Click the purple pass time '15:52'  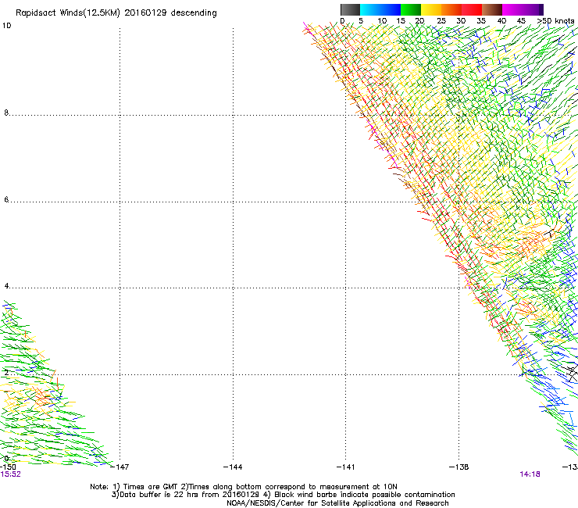(10, 474)
